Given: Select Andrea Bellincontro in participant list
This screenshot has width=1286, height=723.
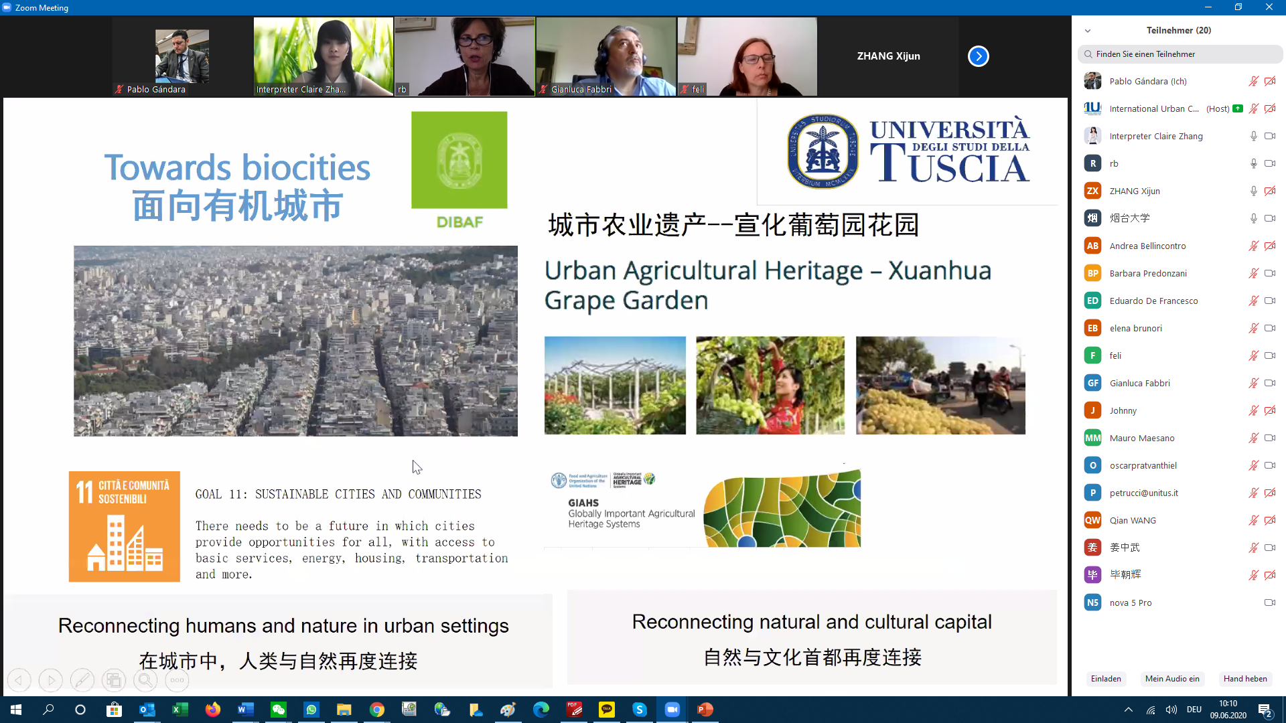Looking at the screenshot, I should (1147, 246).
